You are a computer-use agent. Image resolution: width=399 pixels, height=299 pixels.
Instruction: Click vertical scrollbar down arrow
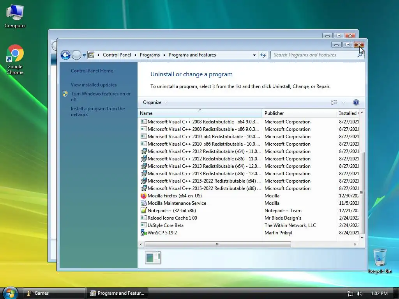(362, 238)
